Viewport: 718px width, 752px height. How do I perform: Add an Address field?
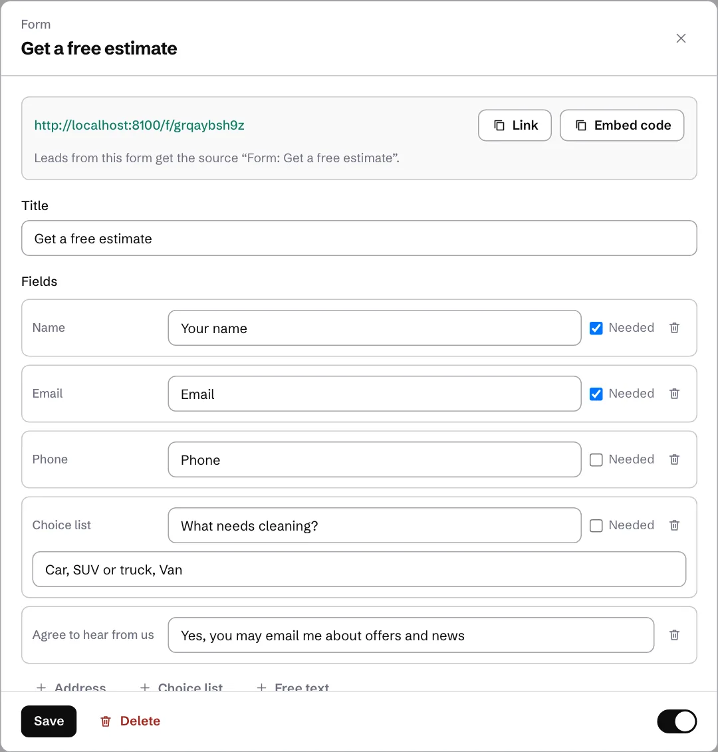pyautogui.click(x=71, y=686)
